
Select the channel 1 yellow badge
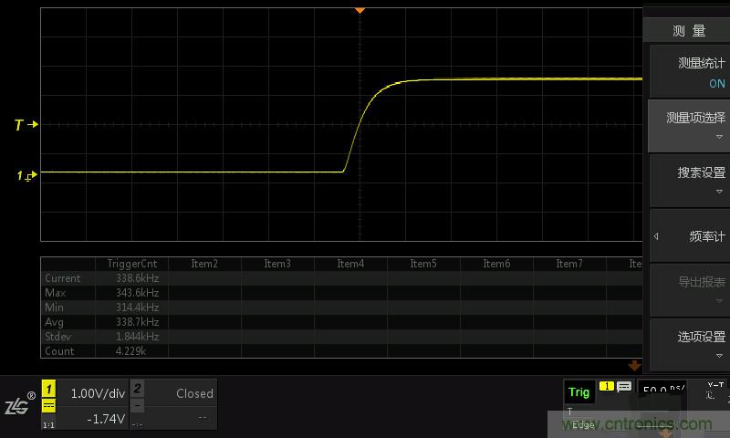click(48, 390)
